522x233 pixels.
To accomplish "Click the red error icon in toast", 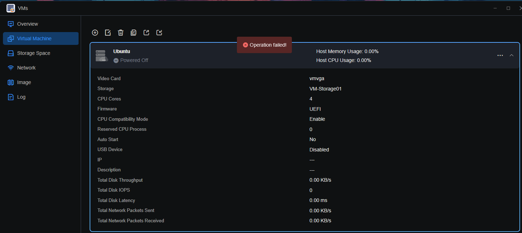I will [245, 45].
